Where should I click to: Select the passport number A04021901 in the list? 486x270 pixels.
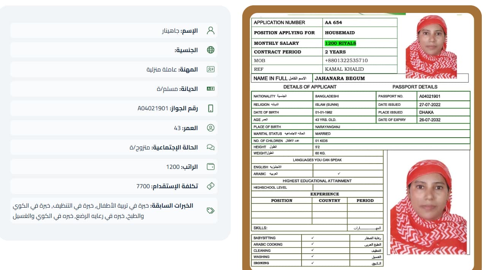153,108
